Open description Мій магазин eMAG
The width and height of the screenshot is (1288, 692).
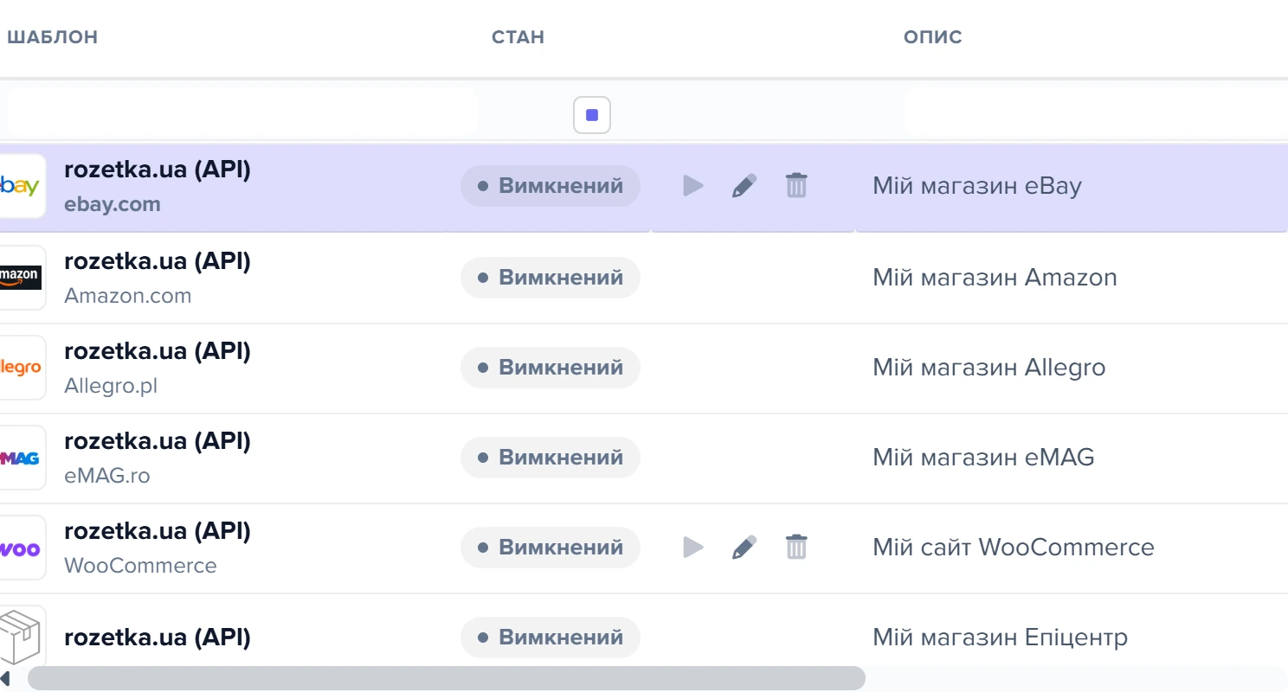[983, 458]
